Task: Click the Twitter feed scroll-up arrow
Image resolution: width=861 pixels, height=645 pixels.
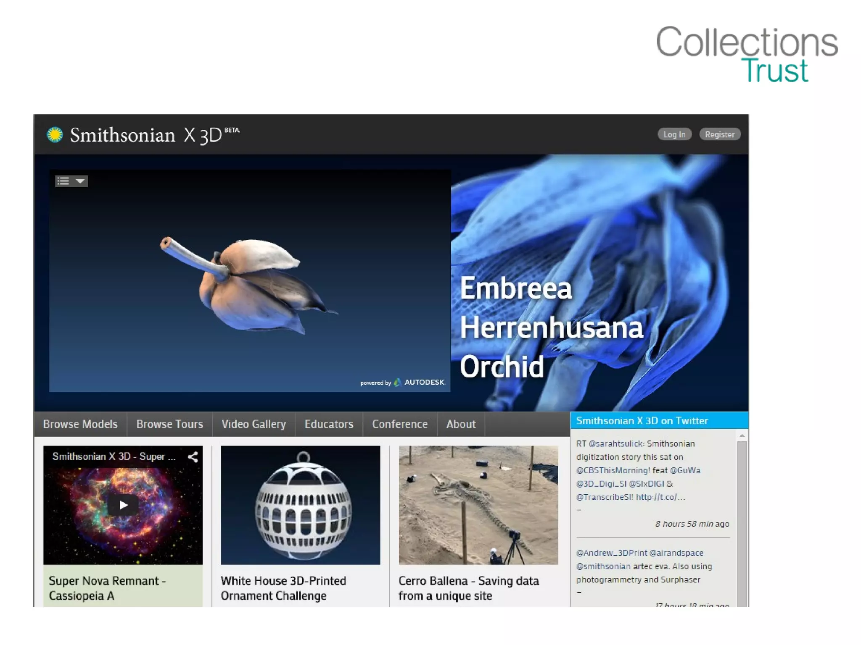Action: tap(742, 435)
